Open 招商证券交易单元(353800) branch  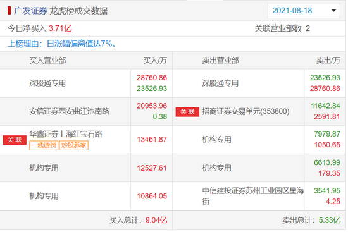245,111
